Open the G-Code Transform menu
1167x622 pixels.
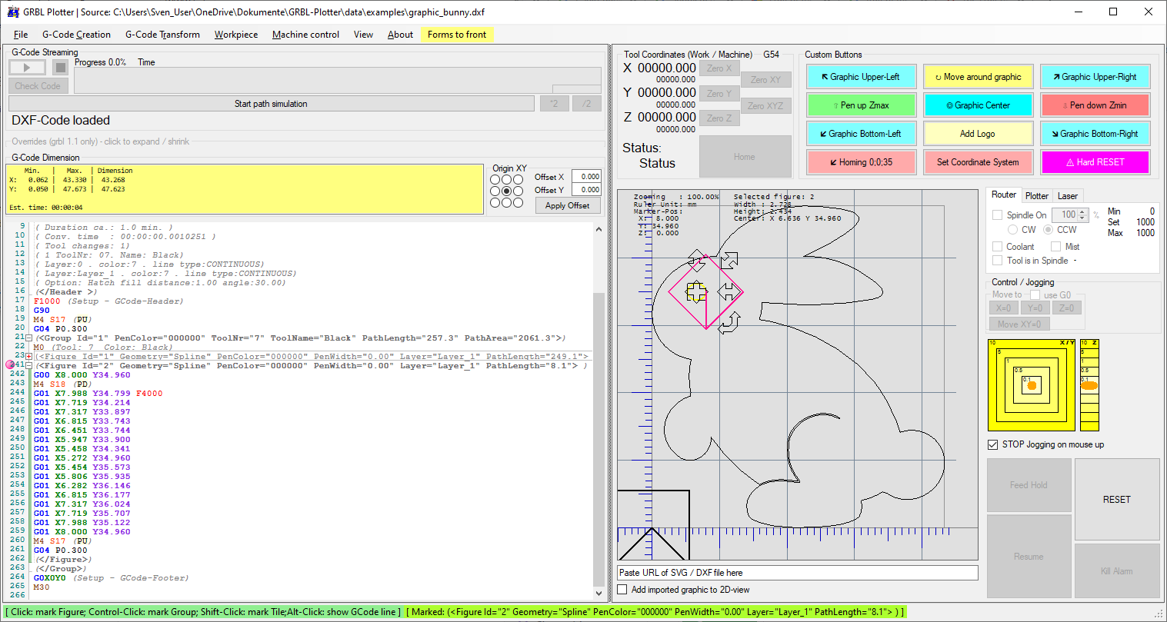[x=162, y=35]
